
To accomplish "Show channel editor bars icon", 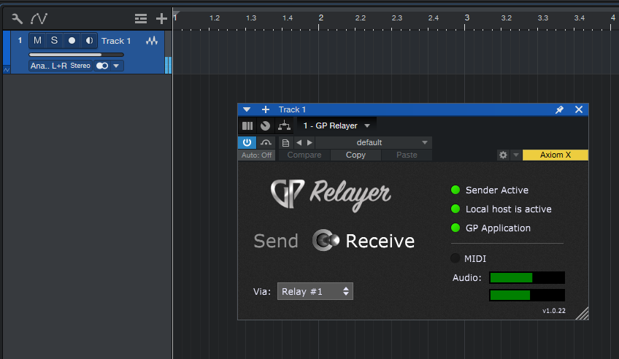I will (247, 126).
